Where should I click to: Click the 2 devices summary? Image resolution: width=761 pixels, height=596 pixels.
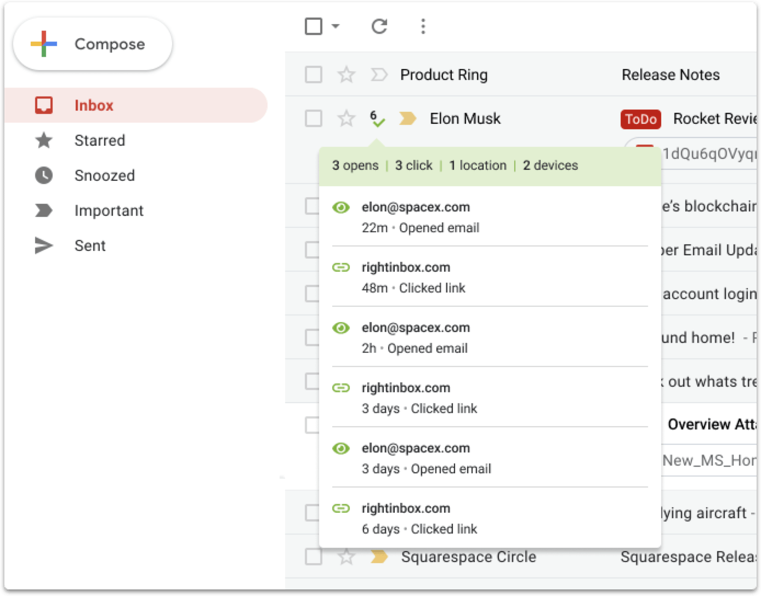(550, 165)
